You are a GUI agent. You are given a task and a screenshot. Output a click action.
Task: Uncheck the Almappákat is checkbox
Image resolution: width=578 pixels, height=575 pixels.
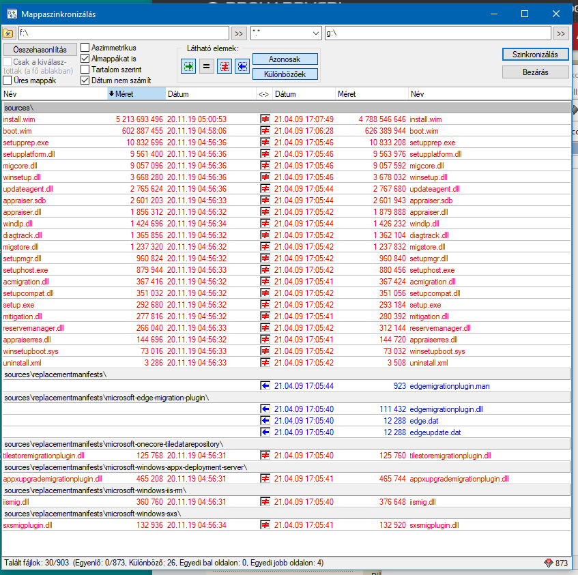[x=85, y=59]
